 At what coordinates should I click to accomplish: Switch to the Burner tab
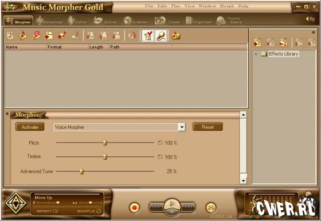tap(105, 21)
